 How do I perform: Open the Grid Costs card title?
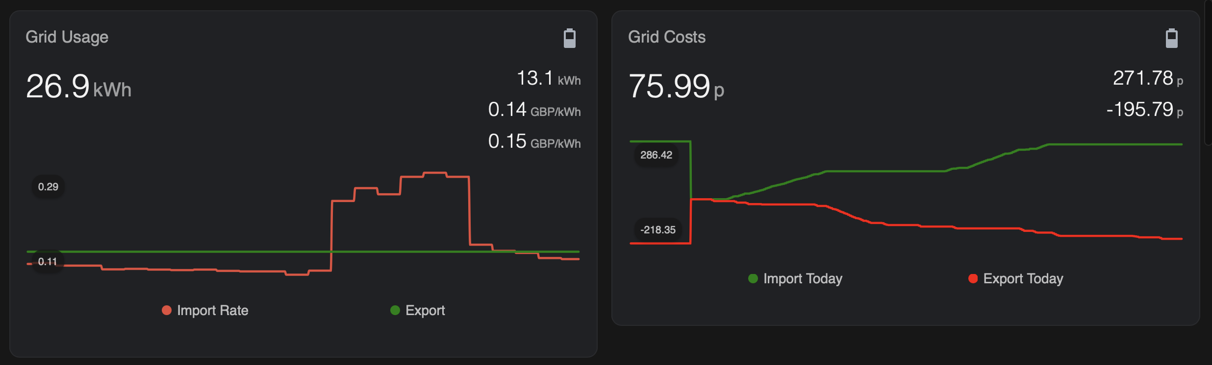(x=667, y=37)
